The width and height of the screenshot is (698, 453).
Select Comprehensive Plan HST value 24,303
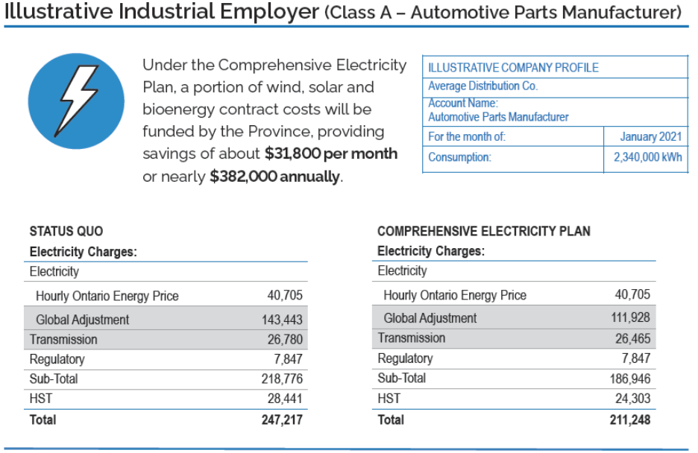[x=632, y=399]
